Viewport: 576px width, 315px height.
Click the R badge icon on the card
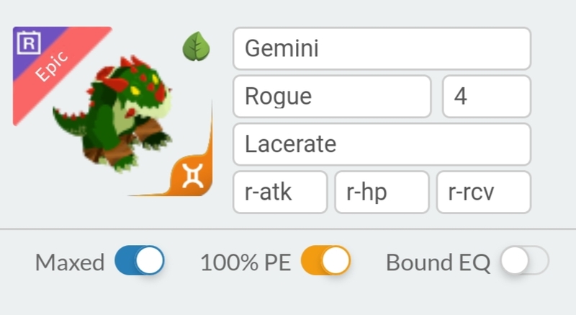point(28,43)
